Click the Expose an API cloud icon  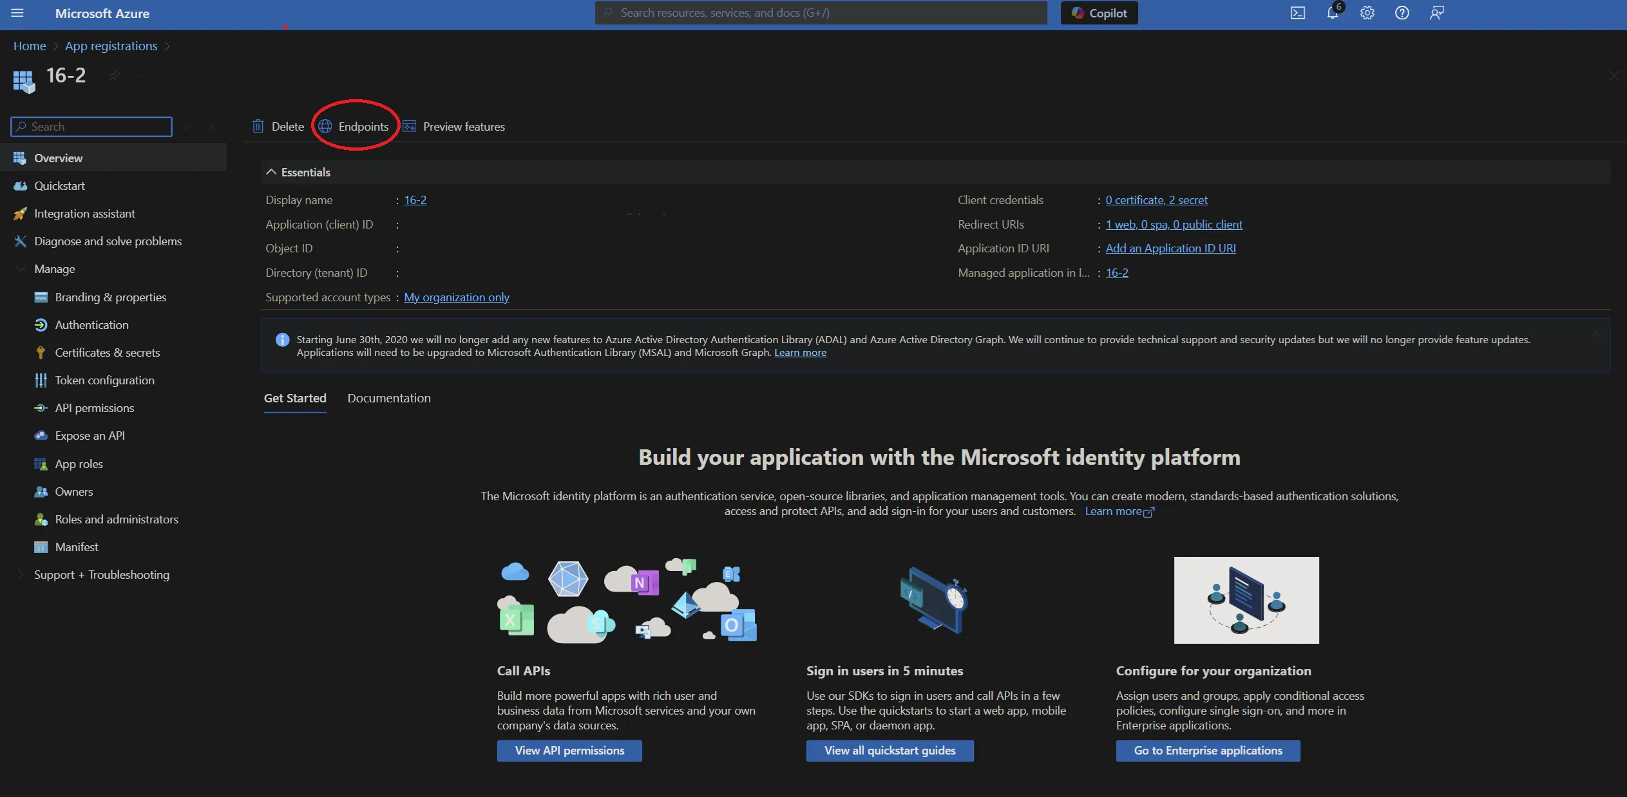coord(41,436)
